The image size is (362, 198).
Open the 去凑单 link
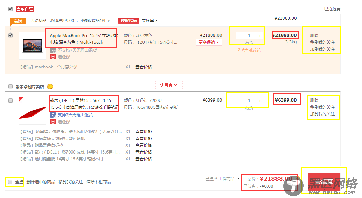(x=150, y=21)
